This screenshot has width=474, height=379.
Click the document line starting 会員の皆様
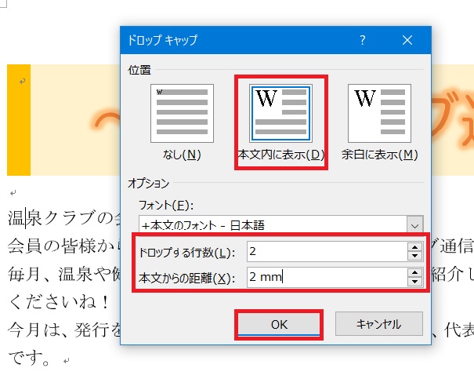(64, 246)
